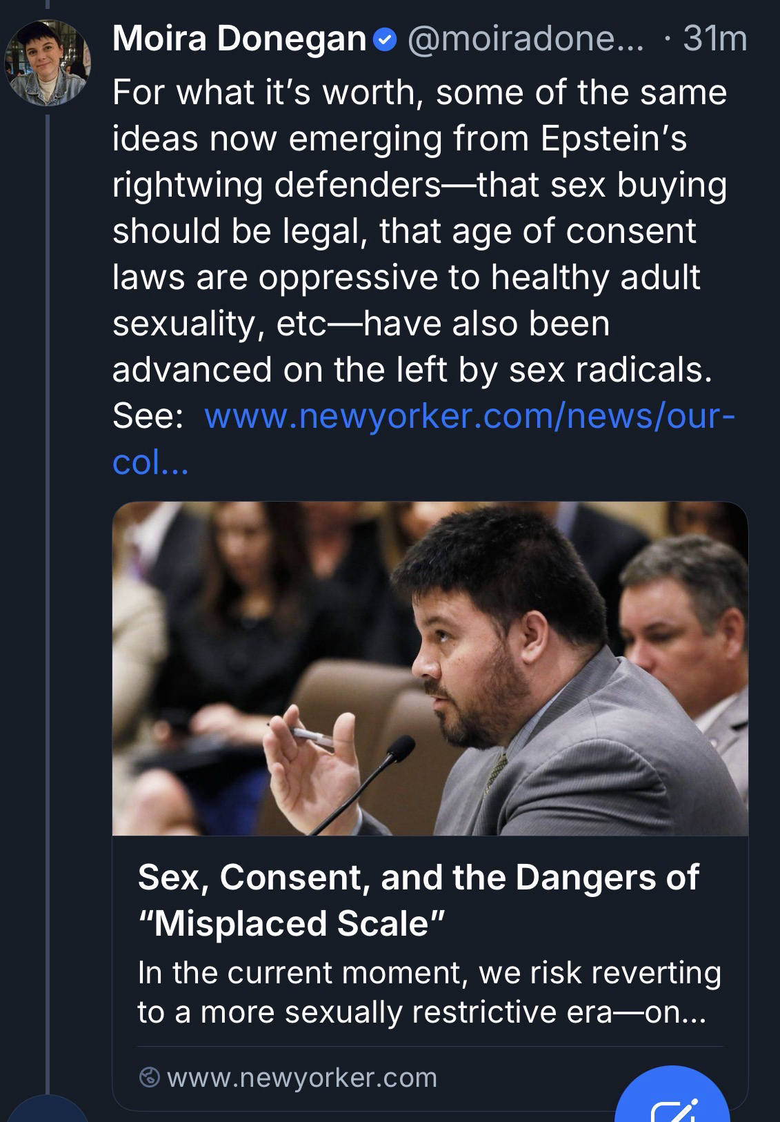Click the truncated blue "col..." link text

(x=150, y=463)
